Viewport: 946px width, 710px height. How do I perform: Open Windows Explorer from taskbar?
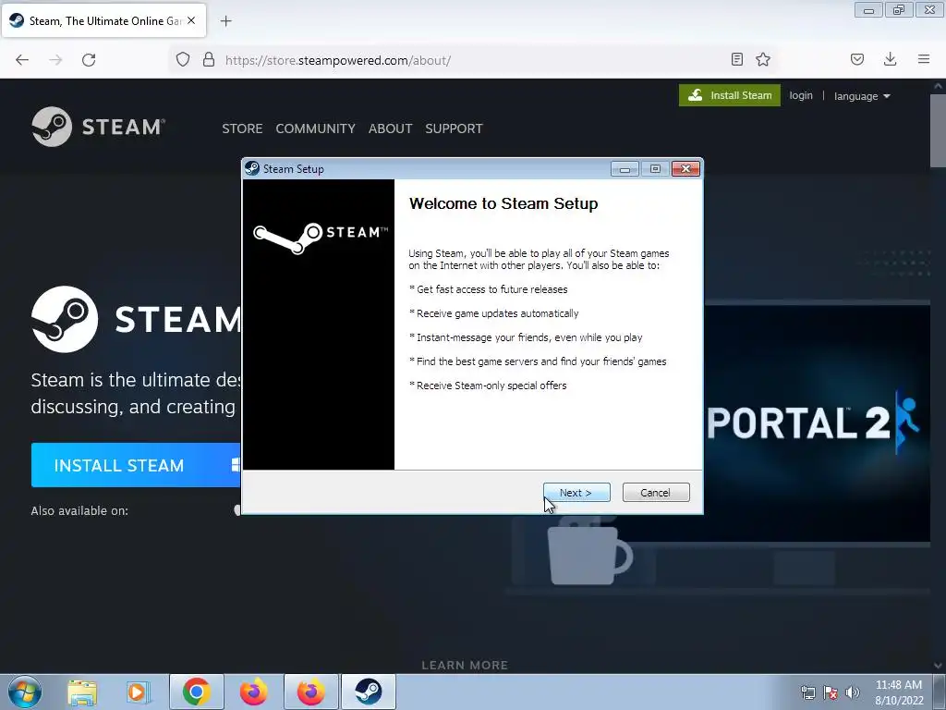pos(82,692)
